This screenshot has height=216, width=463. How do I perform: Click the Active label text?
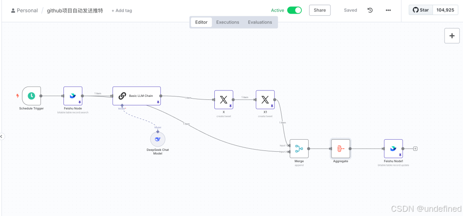277,10
